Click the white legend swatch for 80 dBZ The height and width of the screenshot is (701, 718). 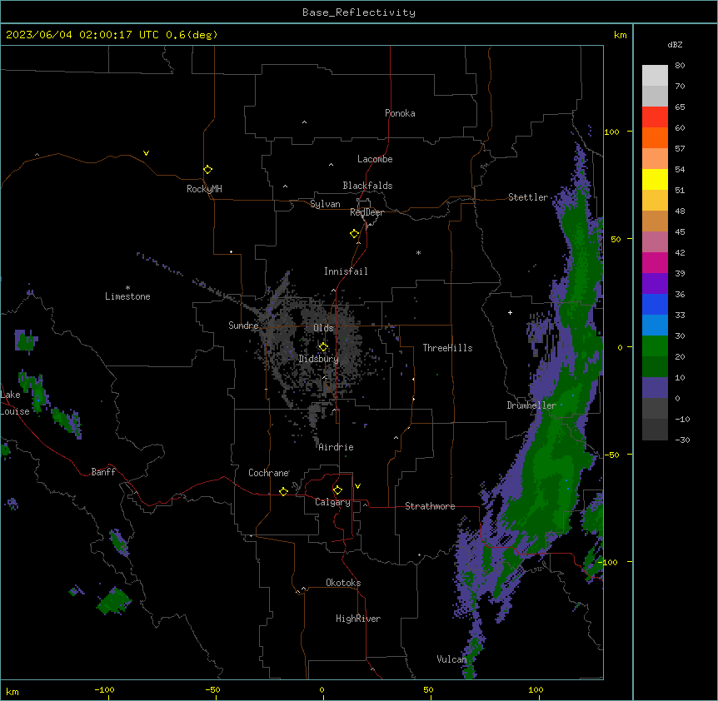pyautogui.click(x=655, y=76)
